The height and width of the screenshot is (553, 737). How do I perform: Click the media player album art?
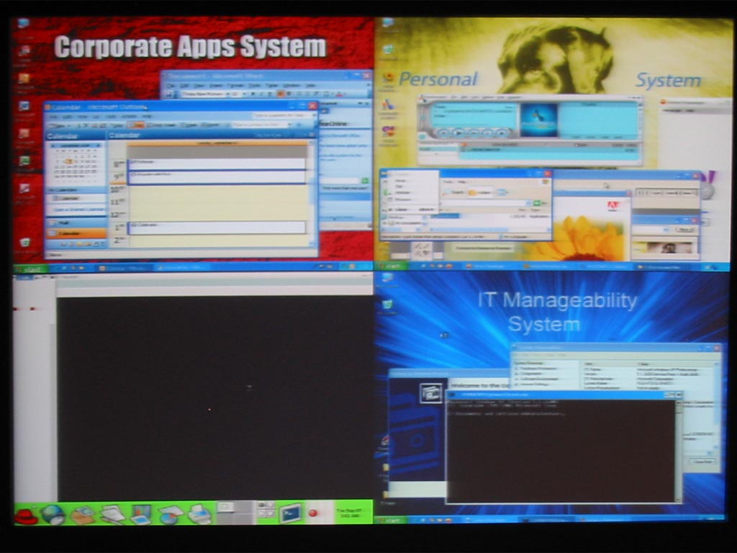pyautogui.click(x=538, y=120)
